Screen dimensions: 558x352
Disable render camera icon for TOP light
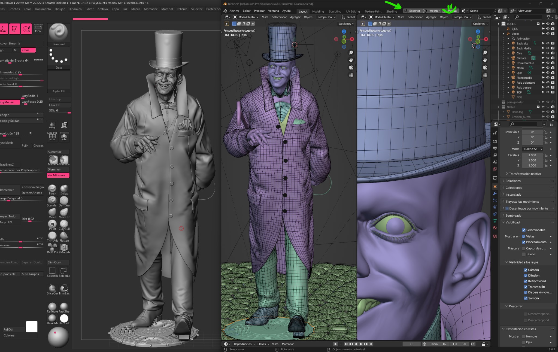(x=553, y=92)
